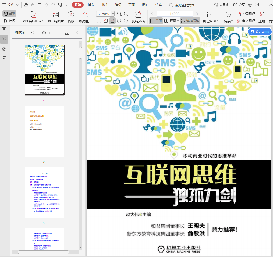Open the 自动滚动 auto scroll dropdown
This screenshot has height=257, width=273.
point(210,17)
